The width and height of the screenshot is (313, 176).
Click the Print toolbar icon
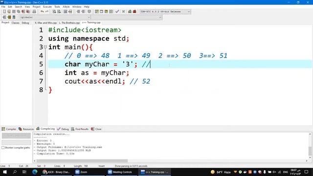[x=34, y=12]
